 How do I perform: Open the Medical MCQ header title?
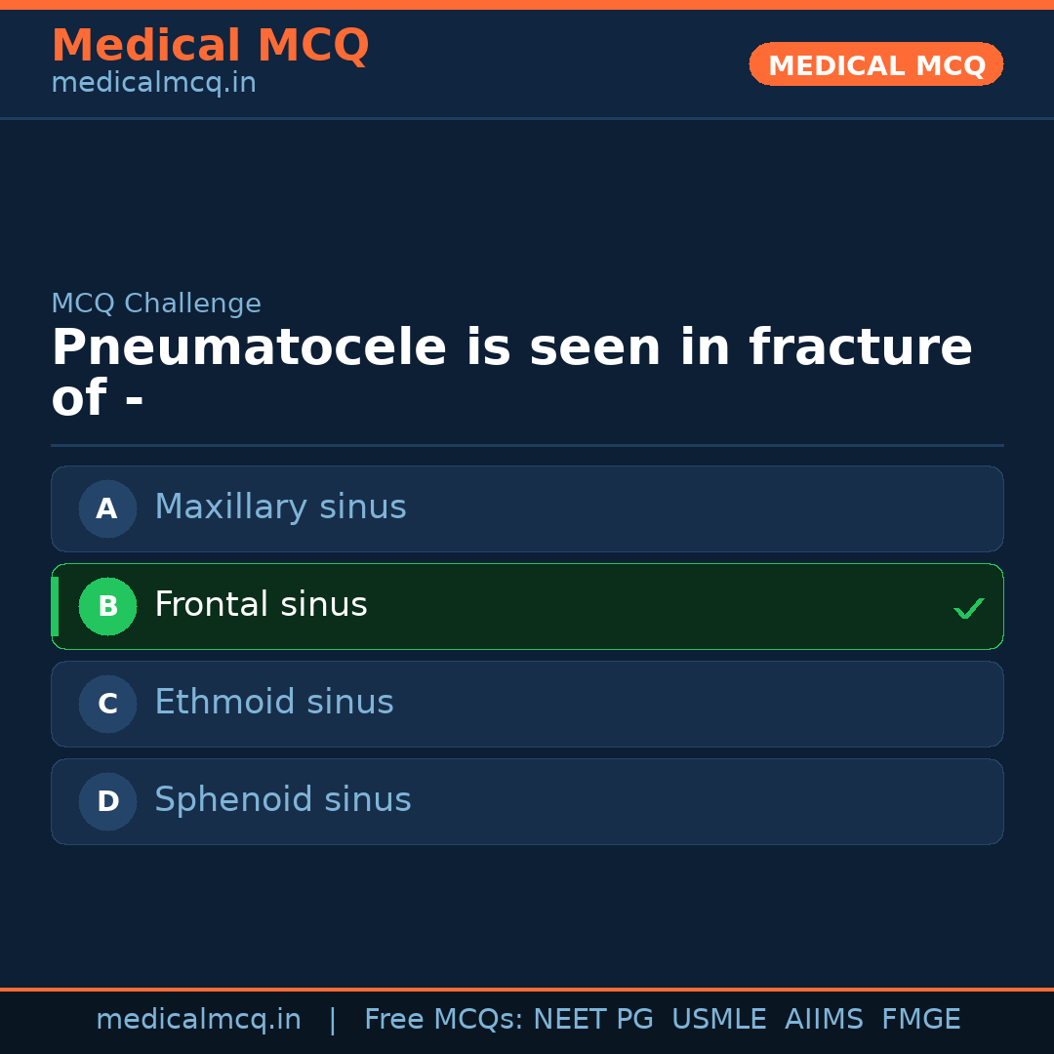click(x=210, y=46)
